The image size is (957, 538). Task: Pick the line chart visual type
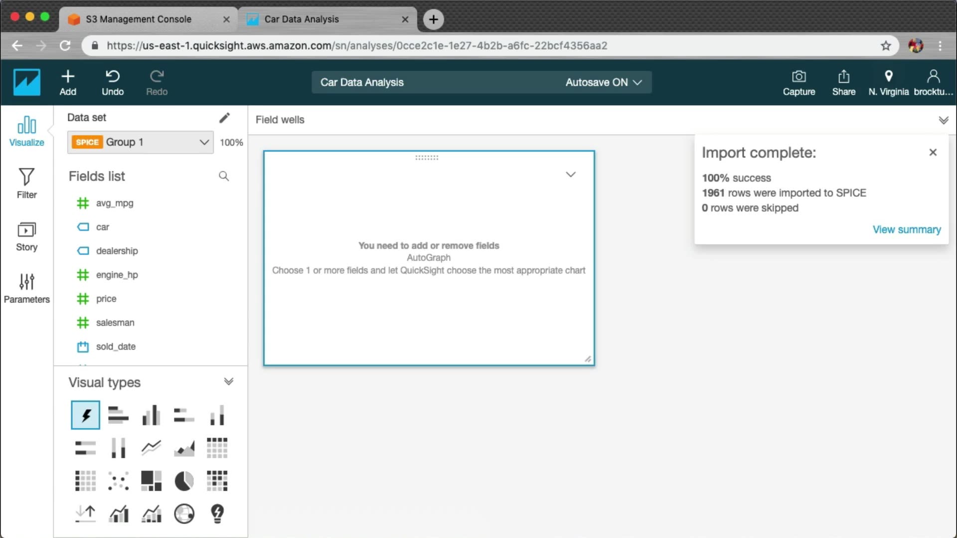point(151,447)
